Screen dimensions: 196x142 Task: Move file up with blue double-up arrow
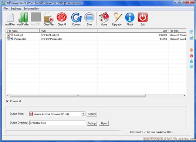coord(191,61)
